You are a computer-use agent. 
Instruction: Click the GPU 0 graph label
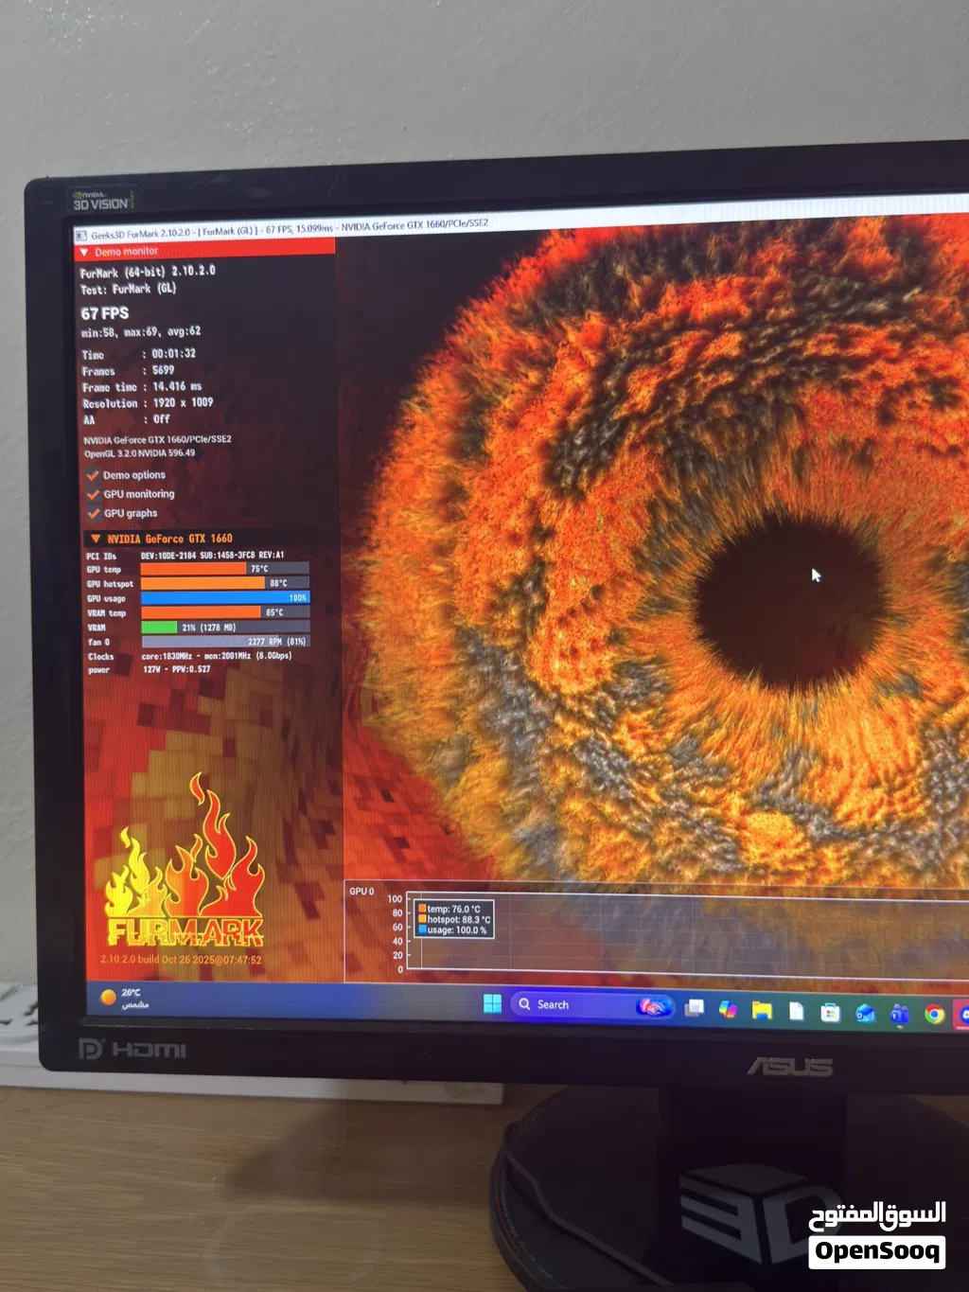coord(361,892)
